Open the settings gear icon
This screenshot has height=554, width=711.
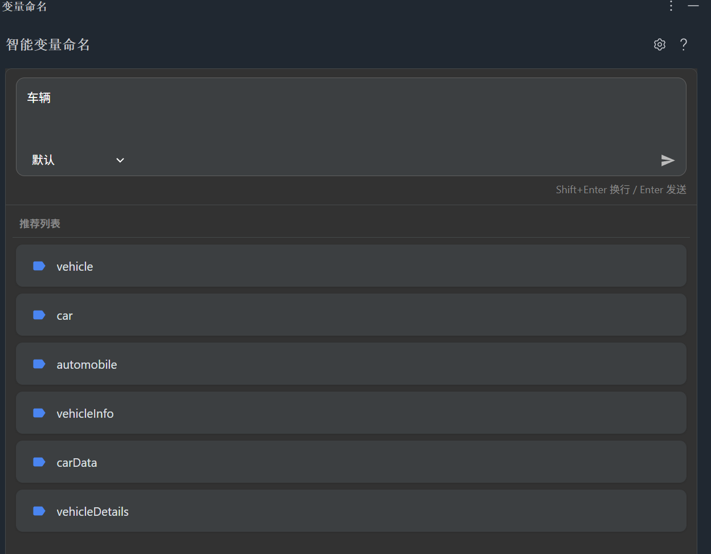click(x=659, y=44)
